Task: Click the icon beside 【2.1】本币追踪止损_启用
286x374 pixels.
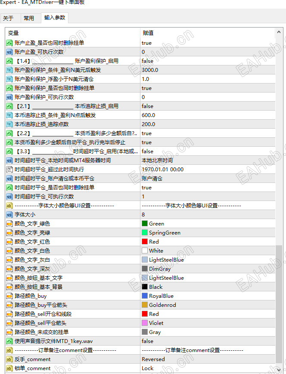Action: coord(9,106)
